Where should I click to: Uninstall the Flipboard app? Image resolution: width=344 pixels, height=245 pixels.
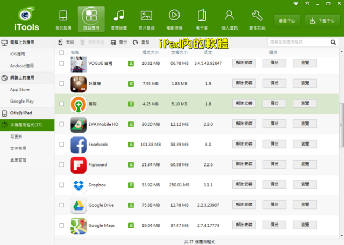pyautogui.click(x=244, y=164)
